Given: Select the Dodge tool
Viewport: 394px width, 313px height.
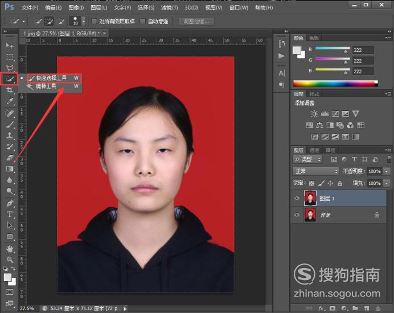Looking at the screenshot, I should (x=10, y=191).
